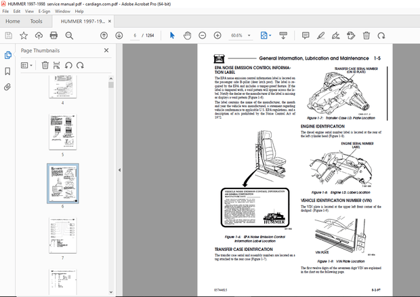Switch to the Home tab
420x297 pixels.
[x=13, y=21]
